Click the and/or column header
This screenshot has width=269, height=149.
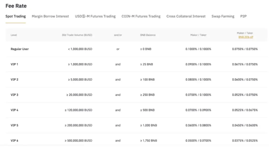tap(118, 35)
